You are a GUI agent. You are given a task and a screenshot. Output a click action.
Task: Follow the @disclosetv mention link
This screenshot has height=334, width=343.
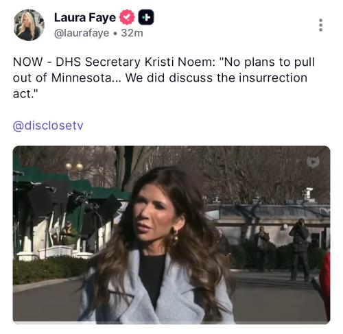click(48, 126)
